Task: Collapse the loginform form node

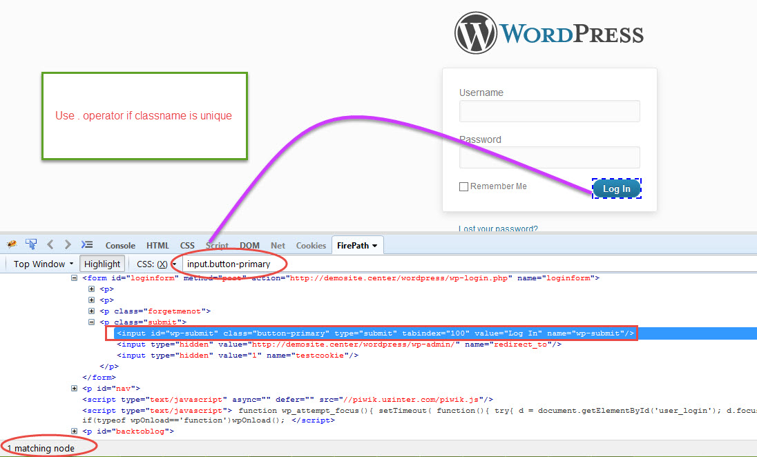Action: [x=75, y=278]
